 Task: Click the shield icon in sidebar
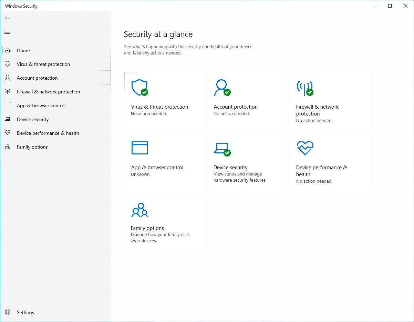[x=8, y=64]
